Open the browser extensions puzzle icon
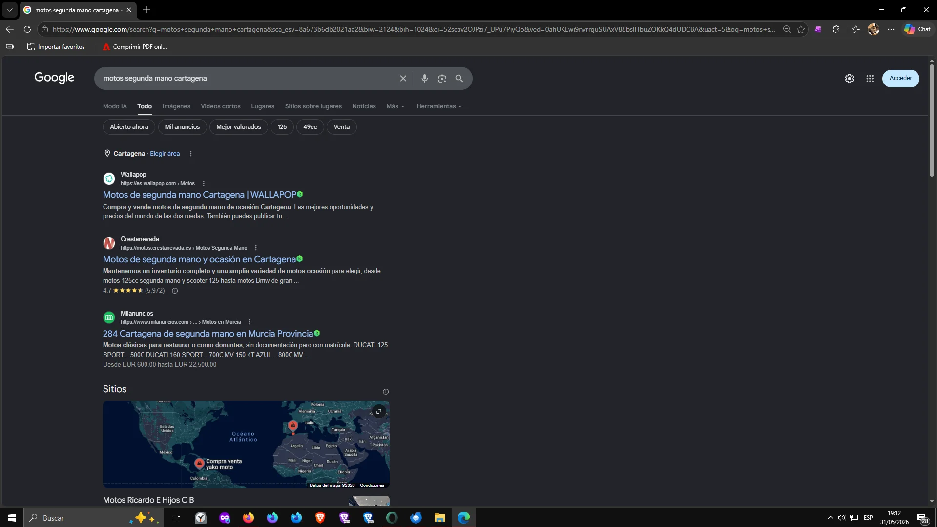The image size is (937, 527). [836, 29]
